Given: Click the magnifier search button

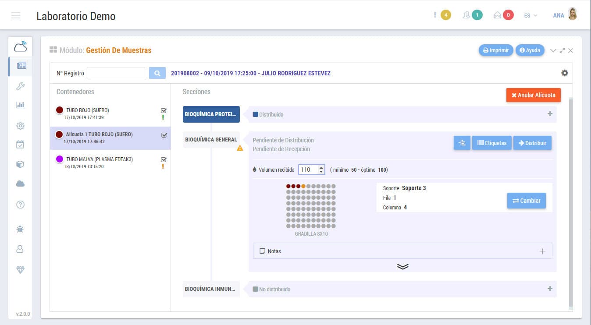Looking at the screenshot, I should (x=157, y=73).
